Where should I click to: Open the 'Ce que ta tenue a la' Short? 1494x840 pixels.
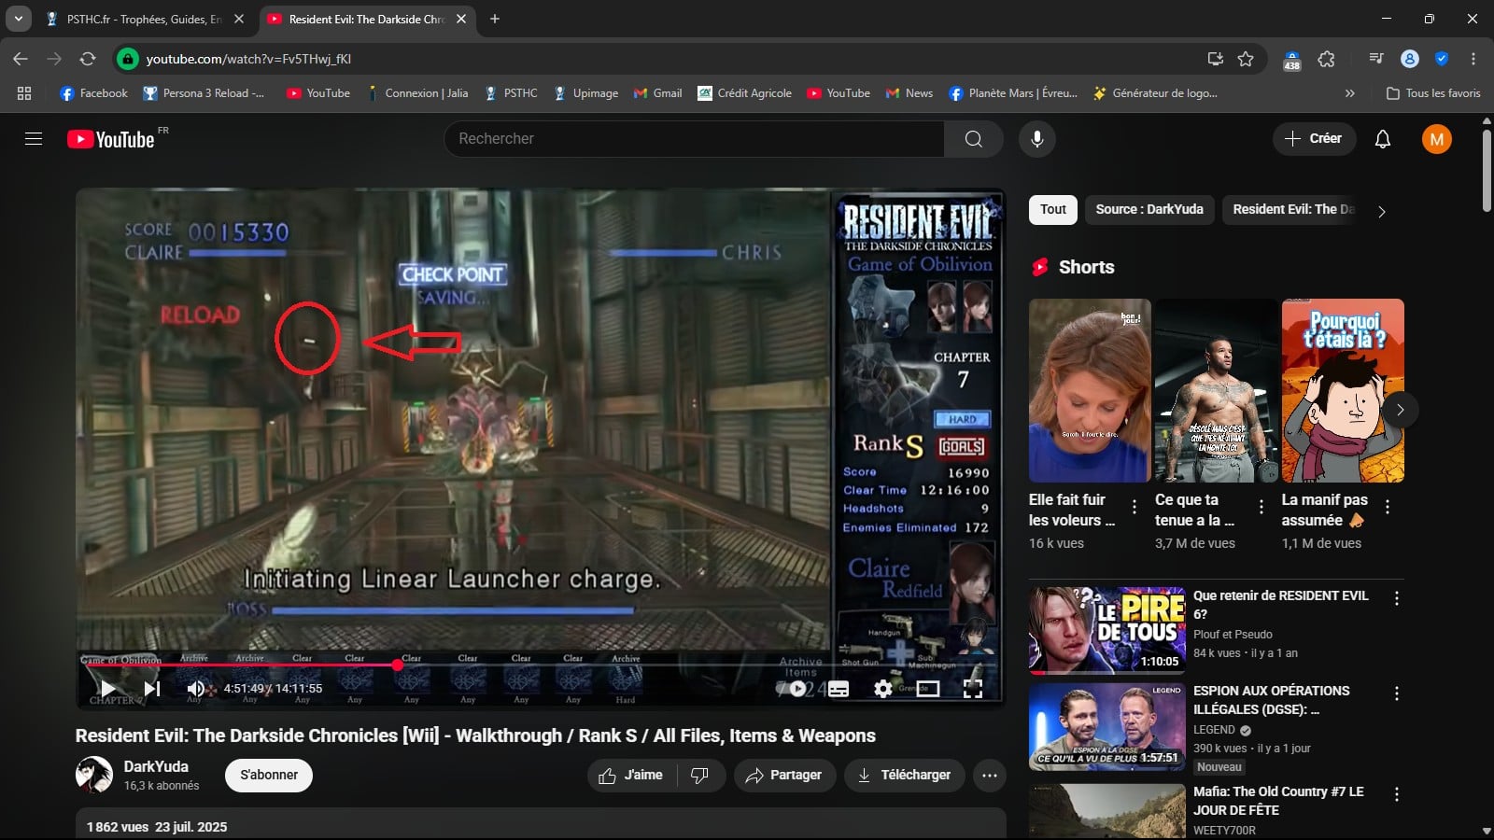tap(1216, 390)
